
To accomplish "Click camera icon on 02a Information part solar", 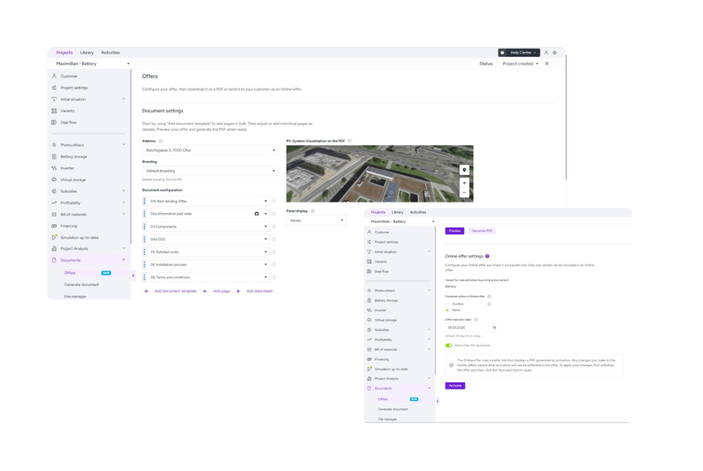I will coord(257,214).
